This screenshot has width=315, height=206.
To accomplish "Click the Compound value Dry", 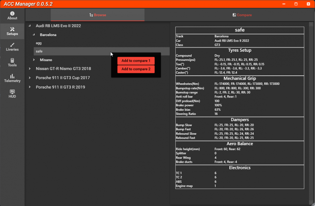I will (x=217, y=56).
